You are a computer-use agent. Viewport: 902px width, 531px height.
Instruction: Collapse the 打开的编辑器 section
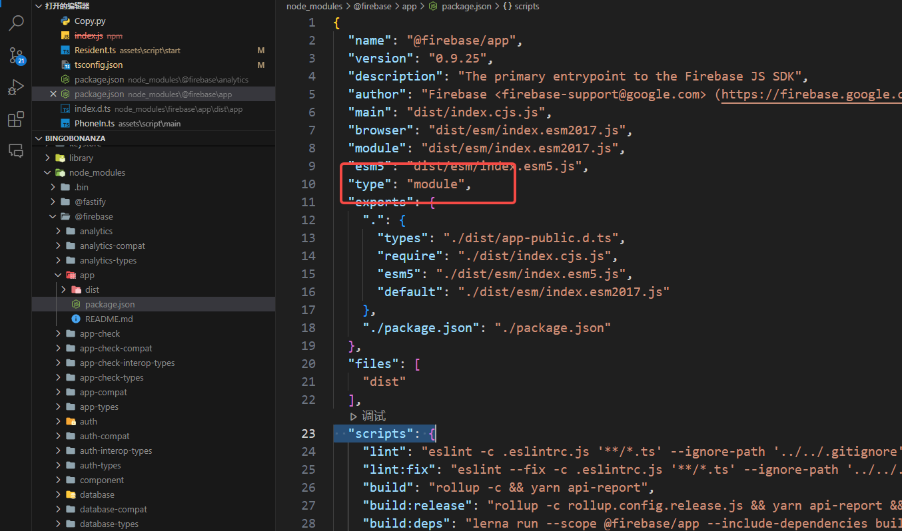coord(39,6)
